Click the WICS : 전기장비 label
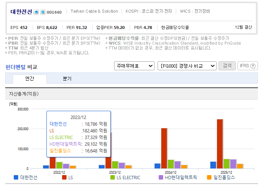The image size is (262, 187). [x=195, y=11]
